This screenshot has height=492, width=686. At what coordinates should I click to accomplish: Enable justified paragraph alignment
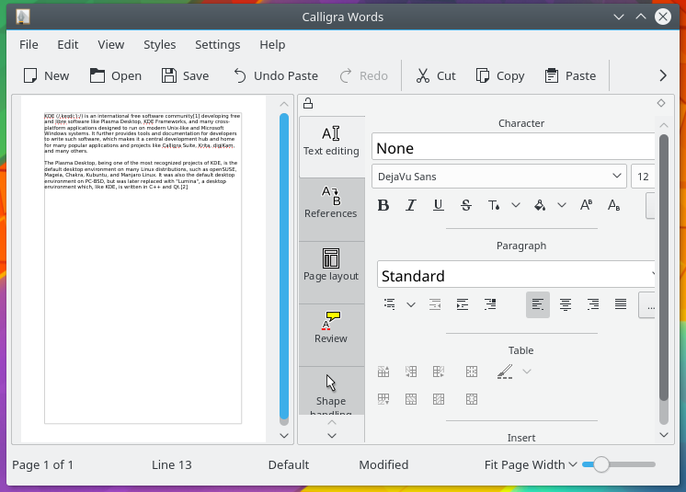(x=621, y=304)
